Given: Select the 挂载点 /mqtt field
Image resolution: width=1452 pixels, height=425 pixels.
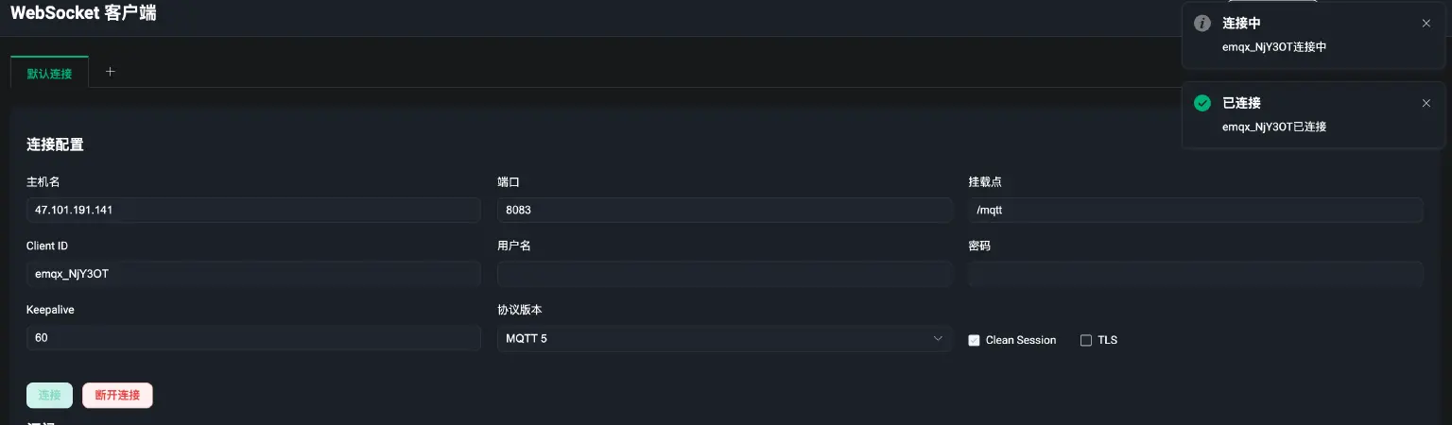Looking at the screenshot, I should point(1195,210).
